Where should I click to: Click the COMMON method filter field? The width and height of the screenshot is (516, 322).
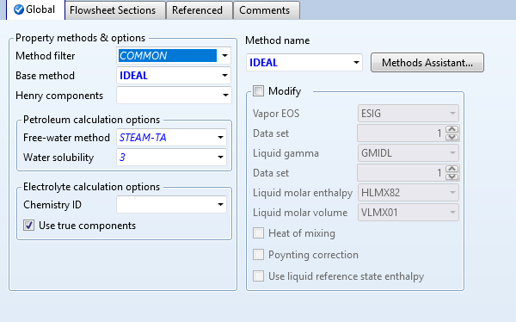(167, 56)
